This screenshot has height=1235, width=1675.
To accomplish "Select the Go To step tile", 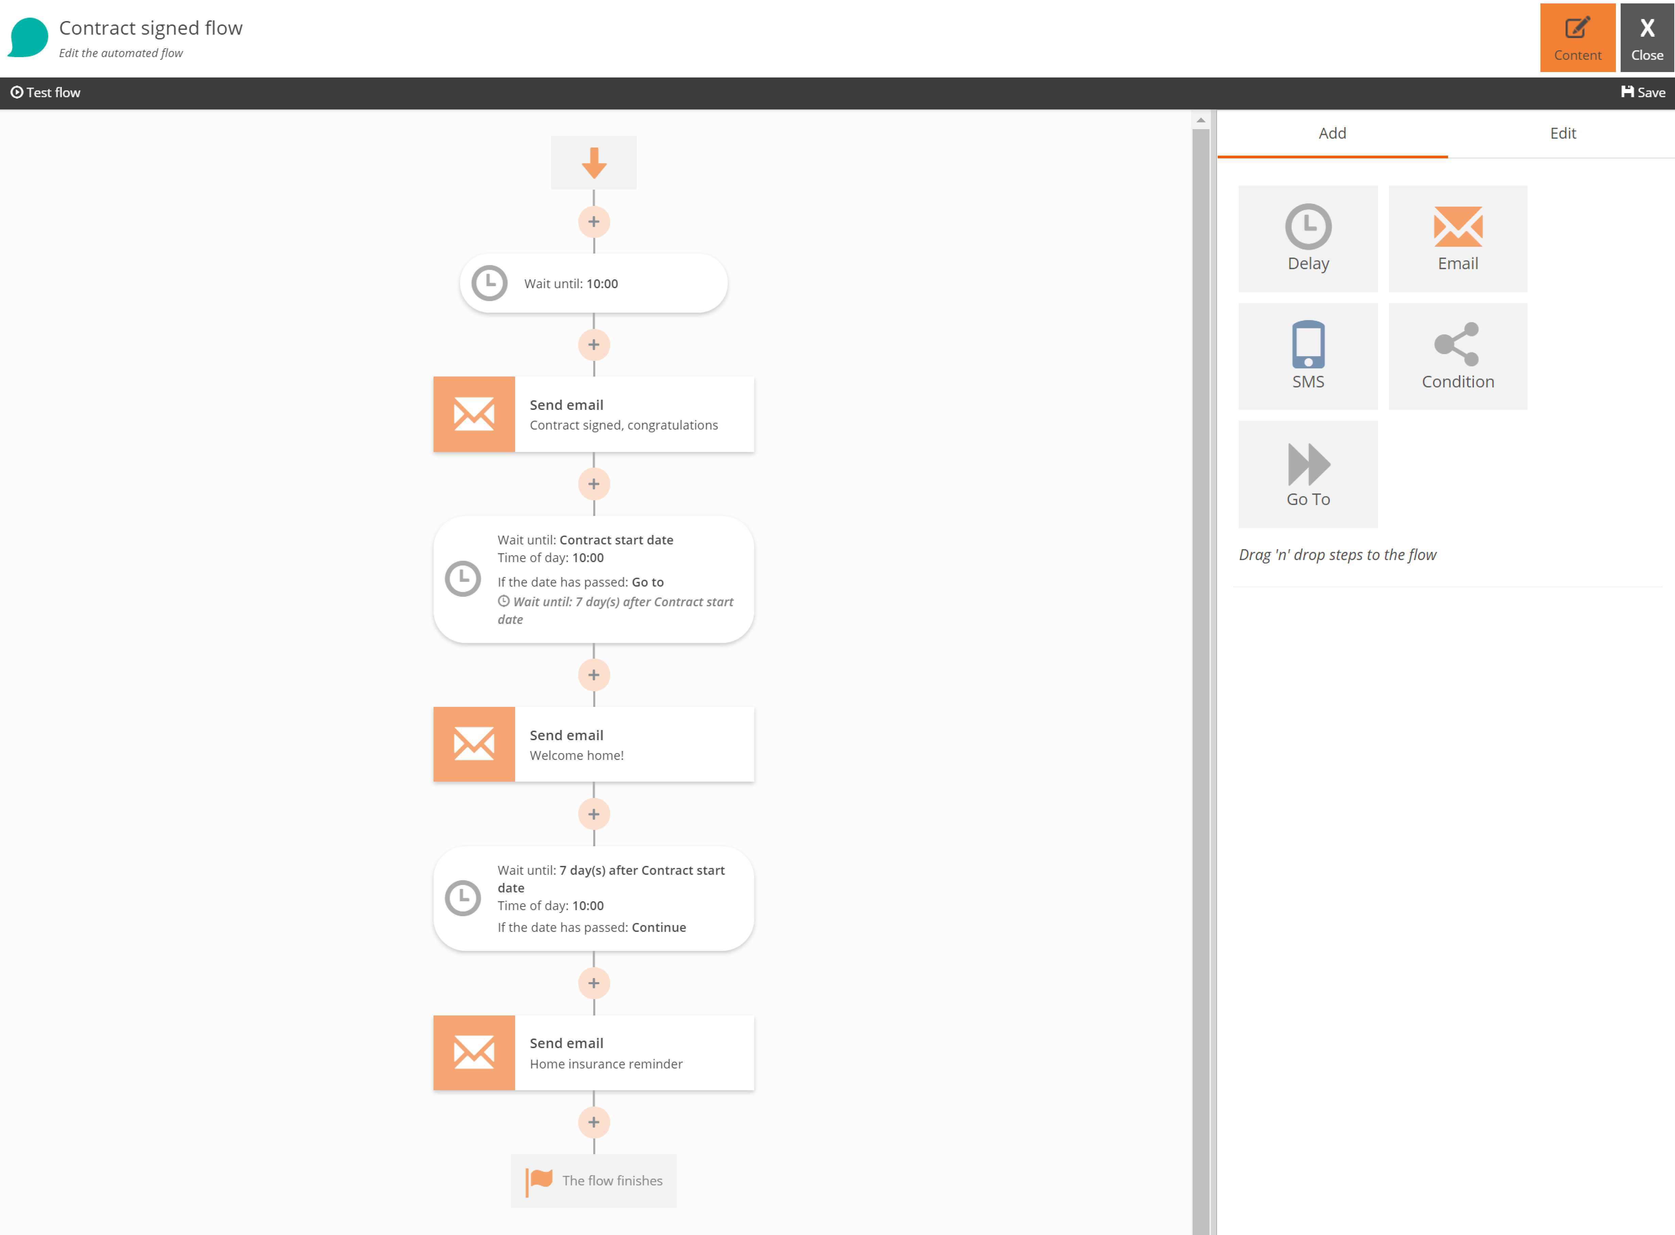I will tap(1307, 474).
